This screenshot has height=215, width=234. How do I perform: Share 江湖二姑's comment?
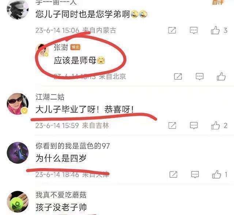click(x=172, y=125)
